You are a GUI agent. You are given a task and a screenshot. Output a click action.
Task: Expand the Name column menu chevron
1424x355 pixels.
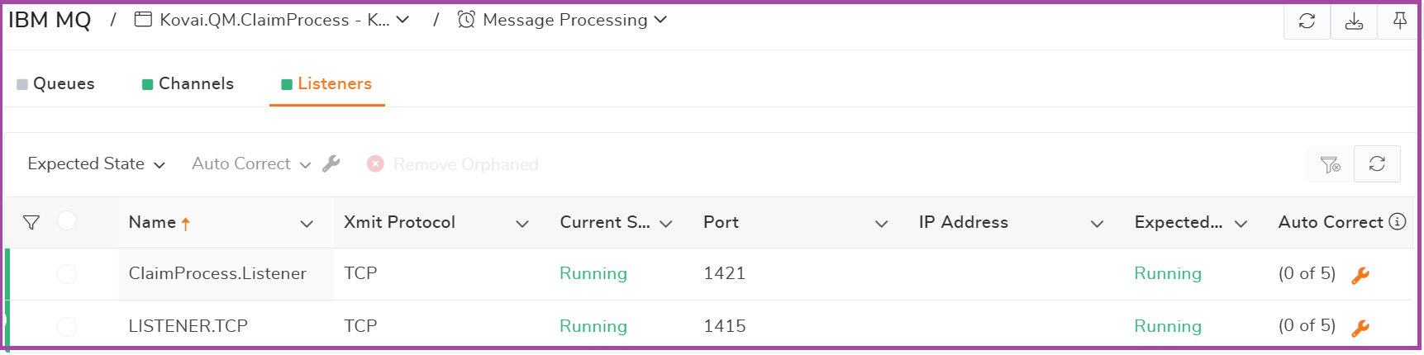[307, 223]
